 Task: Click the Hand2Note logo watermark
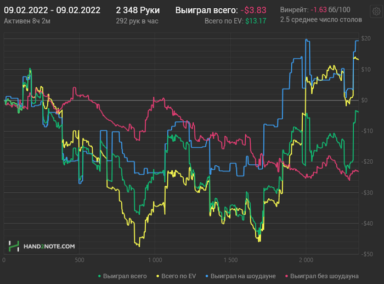point(14,246)
